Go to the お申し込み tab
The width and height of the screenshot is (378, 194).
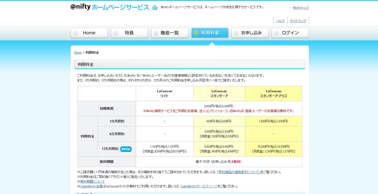(x=250, y=33)
